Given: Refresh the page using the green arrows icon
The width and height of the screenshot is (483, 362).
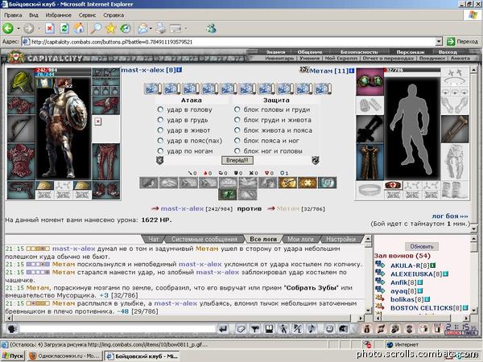Looking at the screenshot, I should point(64,29).
